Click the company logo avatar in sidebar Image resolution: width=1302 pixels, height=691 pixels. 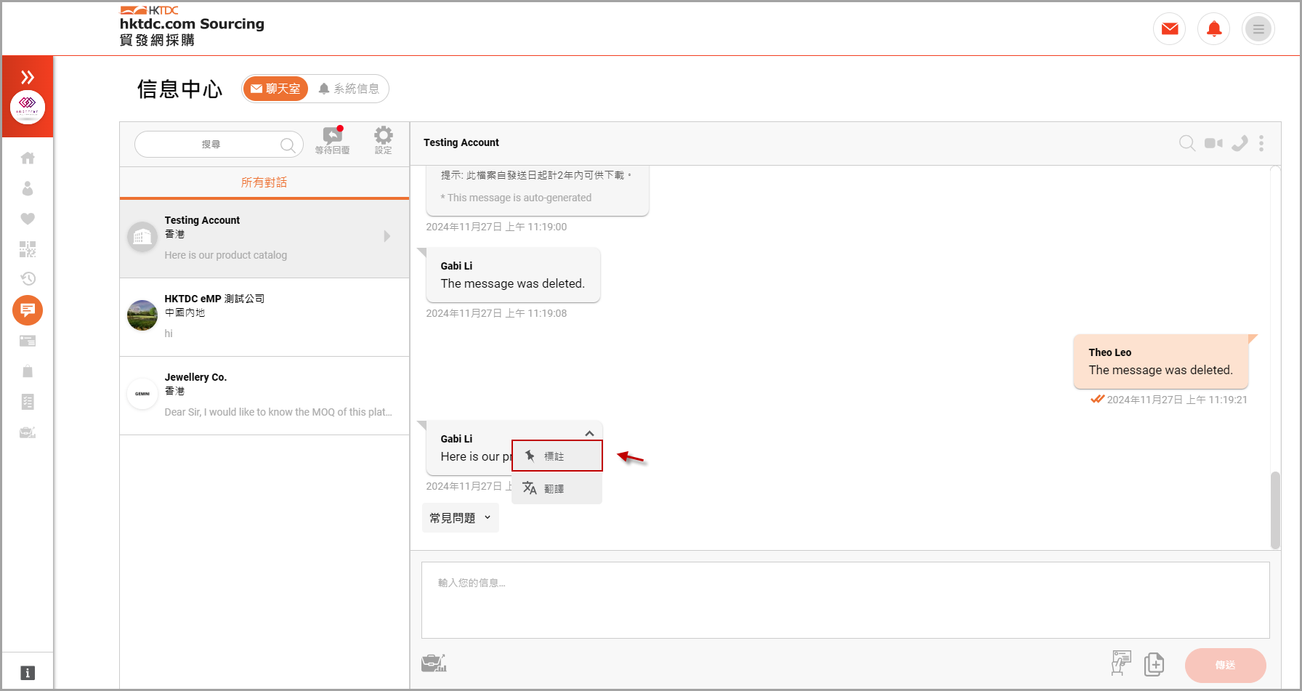click(x=28, y=107)
